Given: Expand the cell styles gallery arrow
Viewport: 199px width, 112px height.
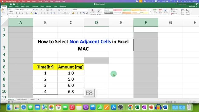Looking at the screenshot, I should click(x=150, y=12).
